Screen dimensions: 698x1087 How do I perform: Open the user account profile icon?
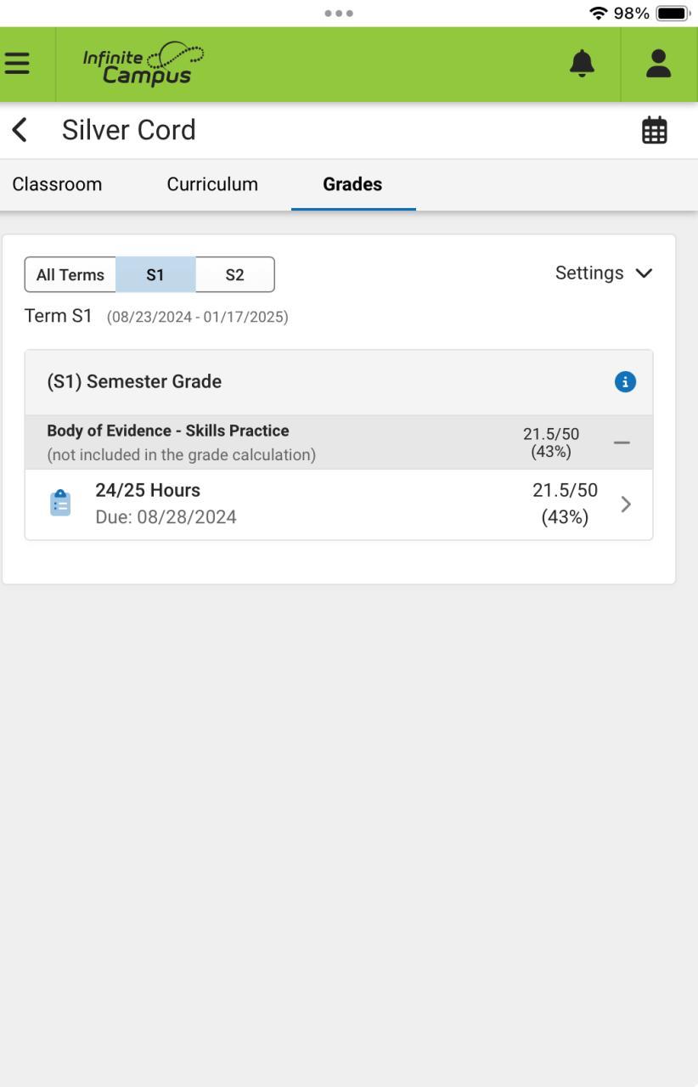coord(658,64)
